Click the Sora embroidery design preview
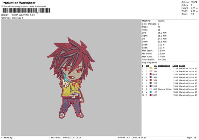 coord(71,78)
